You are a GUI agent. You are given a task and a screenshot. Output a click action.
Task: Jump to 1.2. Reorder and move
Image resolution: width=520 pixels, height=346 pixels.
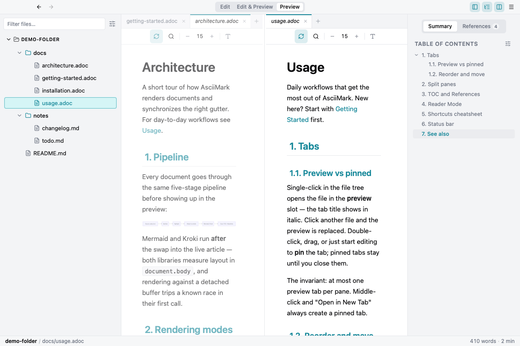(457, 74)
